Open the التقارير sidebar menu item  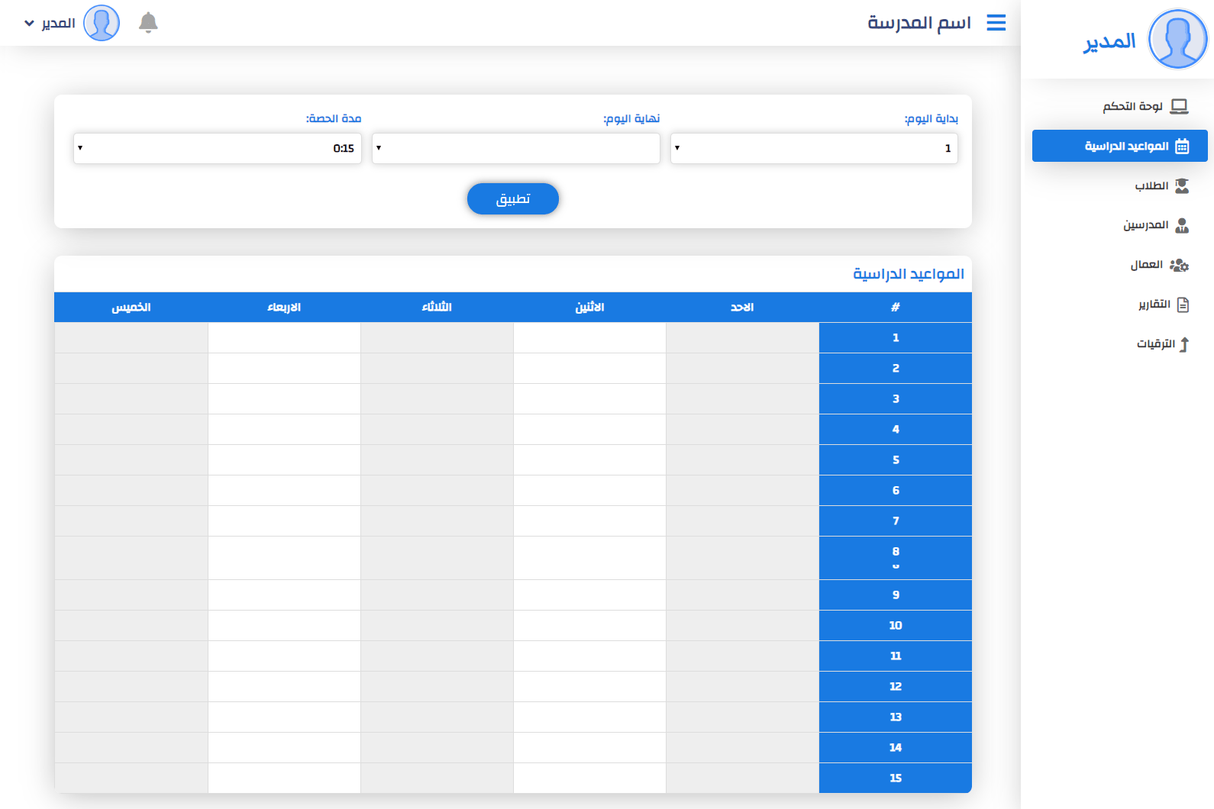(1154, 305)
